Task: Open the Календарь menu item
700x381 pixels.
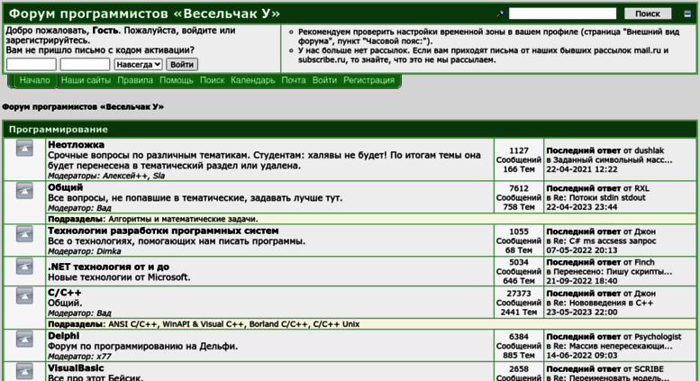Action: pos(252,80)
